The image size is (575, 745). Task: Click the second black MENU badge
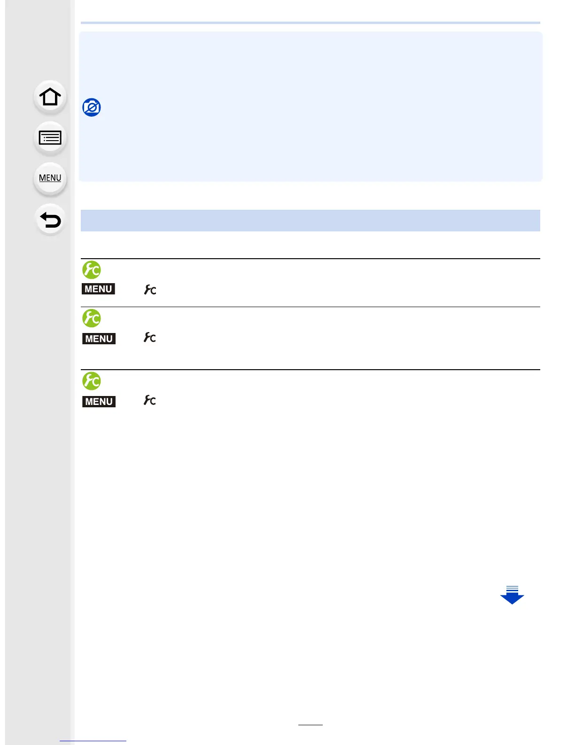point(99,339)
